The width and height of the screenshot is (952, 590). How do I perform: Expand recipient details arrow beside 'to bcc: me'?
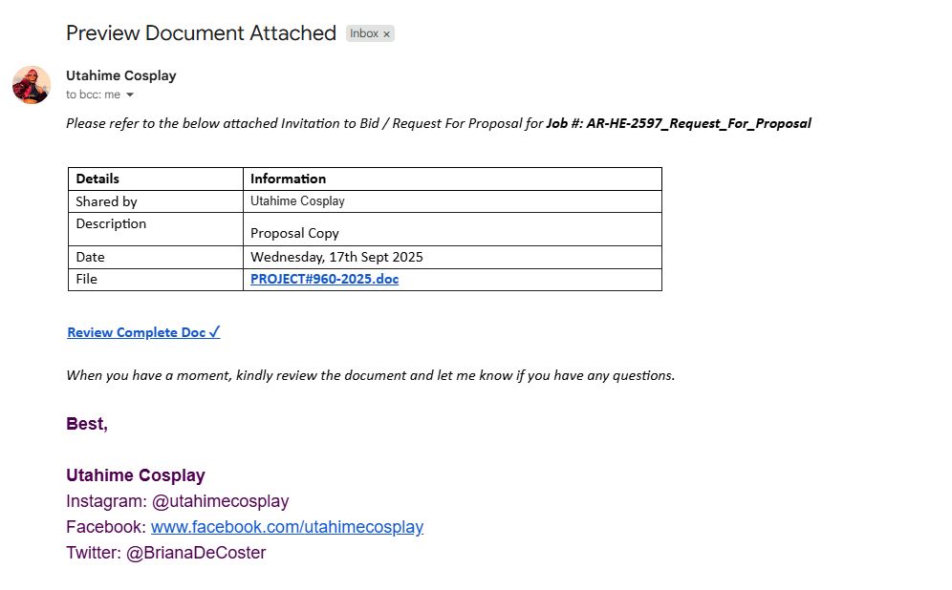[129, 95]
